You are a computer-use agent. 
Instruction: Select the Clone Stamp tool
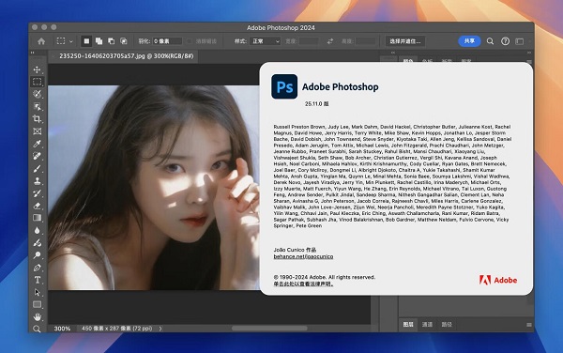[x=37, y=181]
